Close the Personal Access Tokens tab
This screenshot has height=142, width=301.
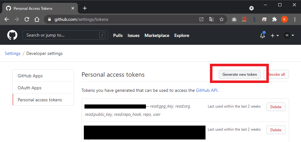(x=73, y=9)
